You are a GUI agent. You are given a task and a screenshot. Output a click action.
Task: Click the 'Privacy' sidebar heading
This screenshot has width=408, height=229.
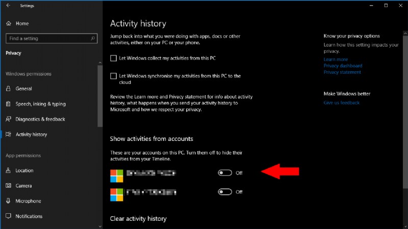[x=13, y=53]
